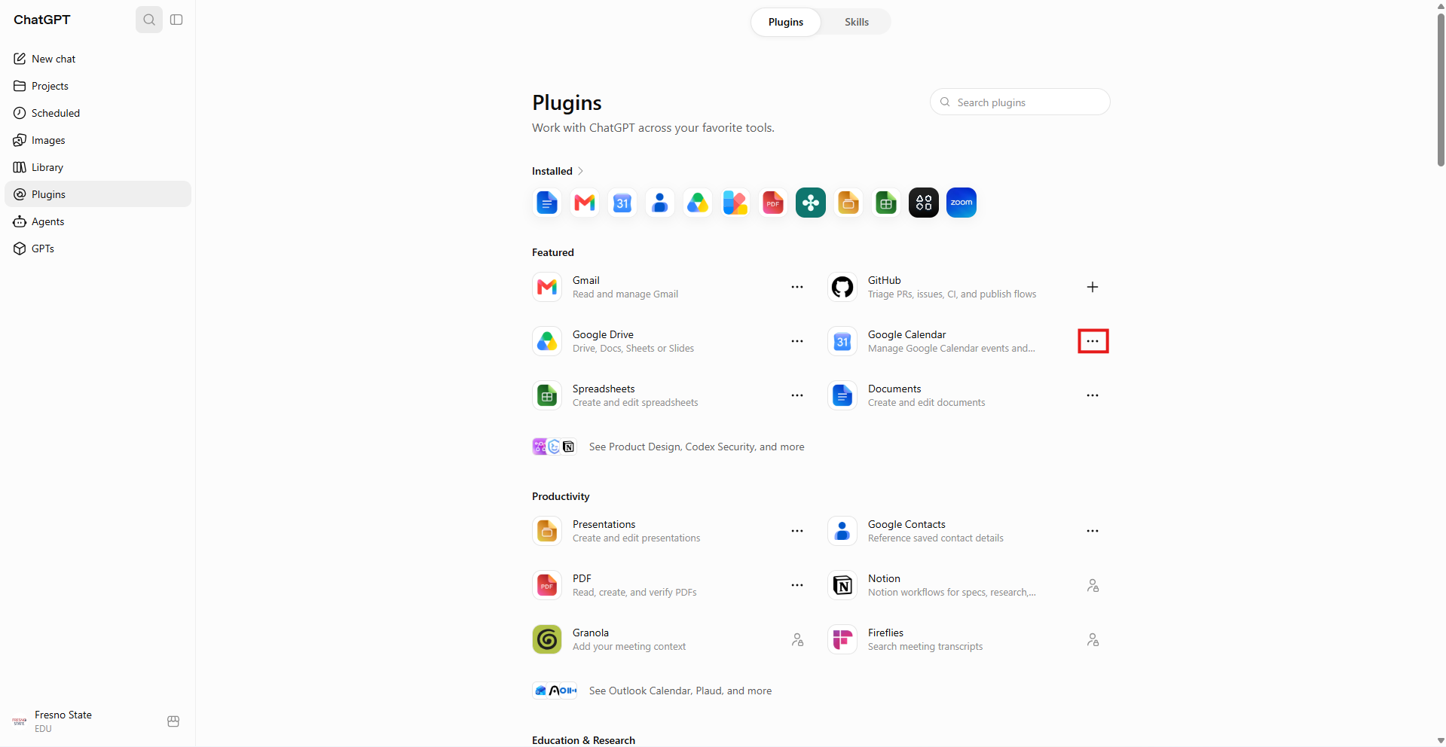Click See Product Design, Codex Security link
Screen dimensions: 1446x747
click(696, 447)
